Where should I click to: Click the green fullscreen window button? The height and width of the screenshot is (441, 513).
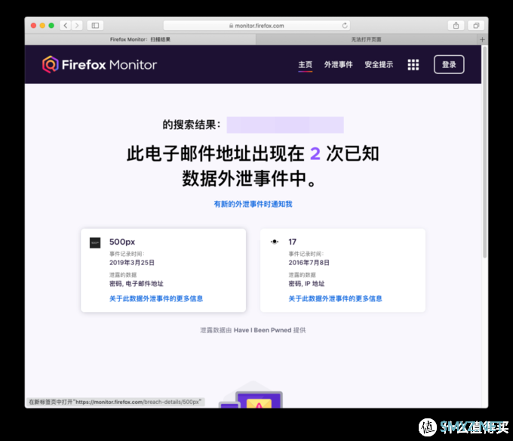[x=51, y=26]
